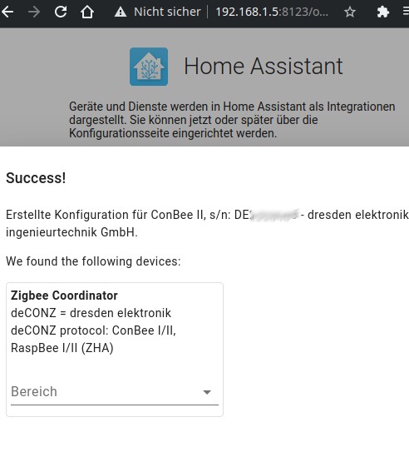Click the browser forward arrow
This screenshot has width=409, height=452.
34,12
